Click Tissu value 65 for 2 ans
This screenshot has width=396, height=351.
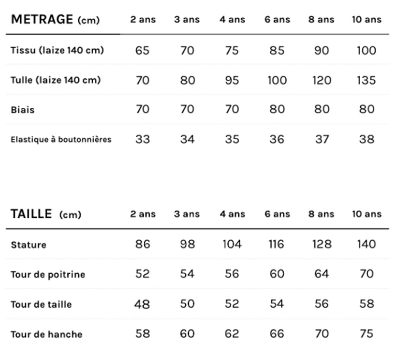click(142, 51)
